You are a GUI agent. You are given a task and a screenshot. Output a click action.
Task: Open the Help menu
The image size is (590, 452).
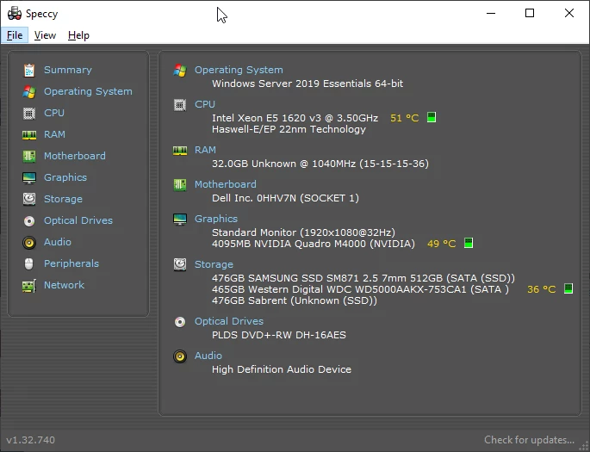tap(78, 35)
